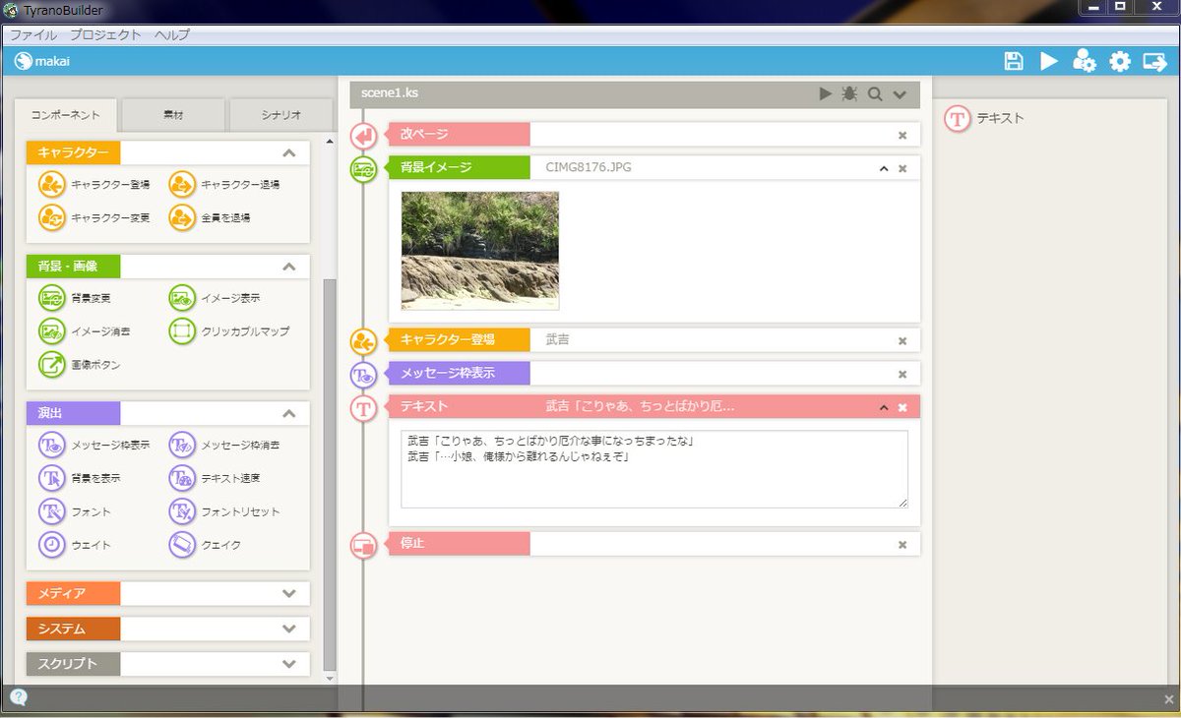Add イメージ表示 component
This screenshot has width=1181, height=718.
(x=215, y=298)
